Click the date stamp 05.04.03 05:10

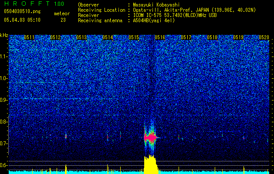pyautogui.click(x=22, y=20)
